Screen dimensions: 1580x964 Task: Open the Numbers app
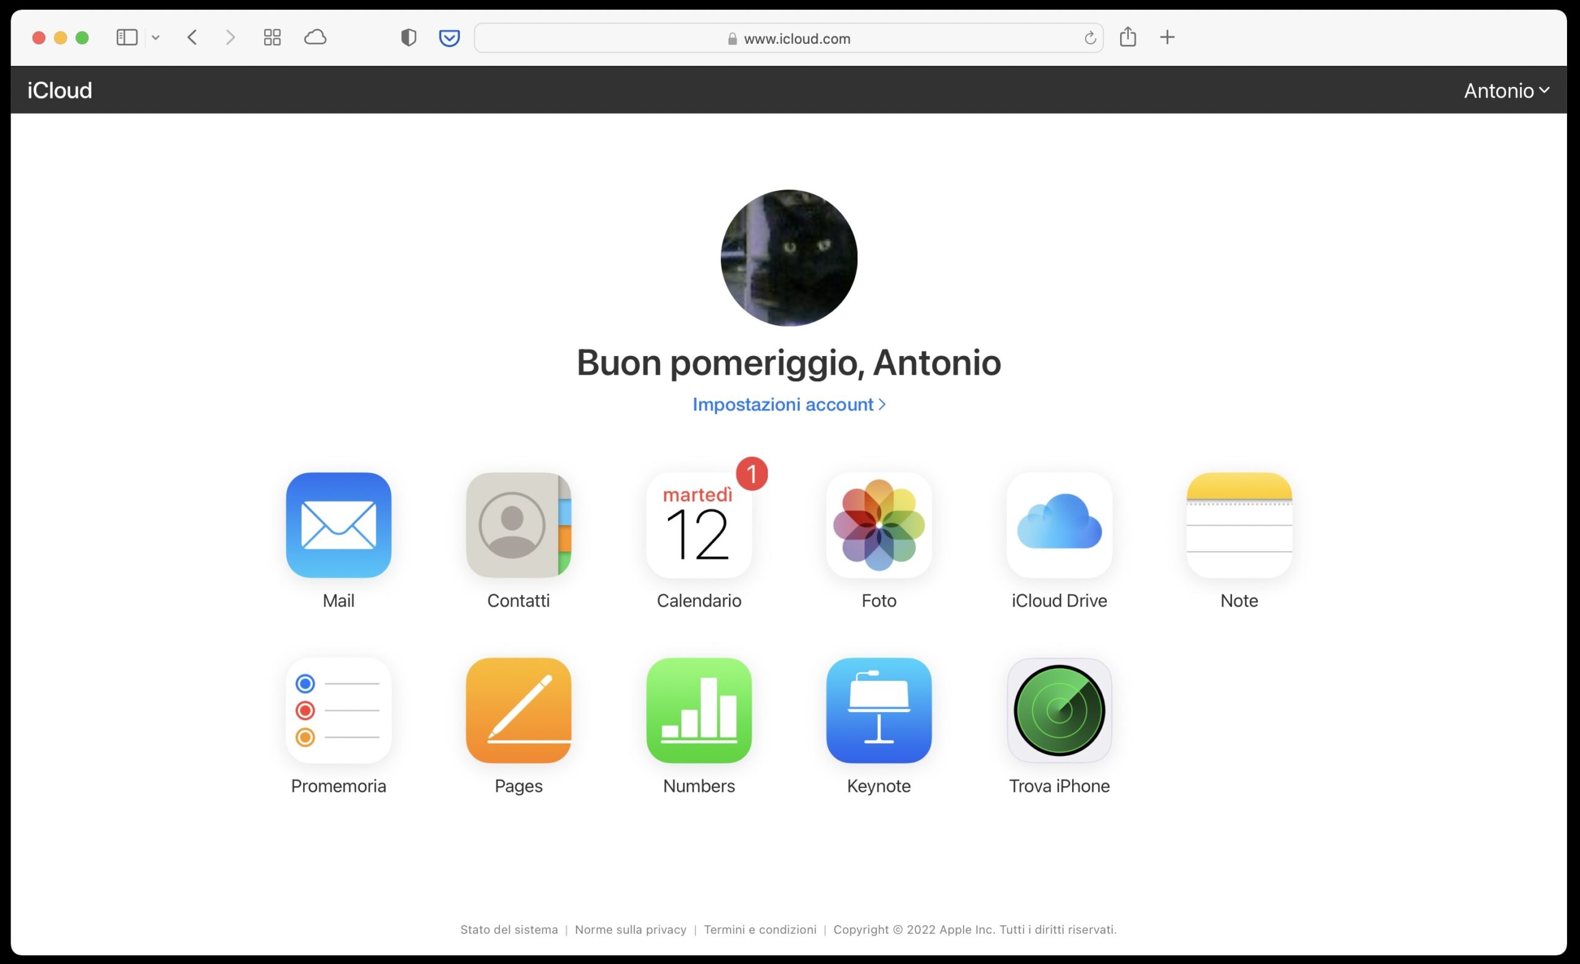(699, 710)
